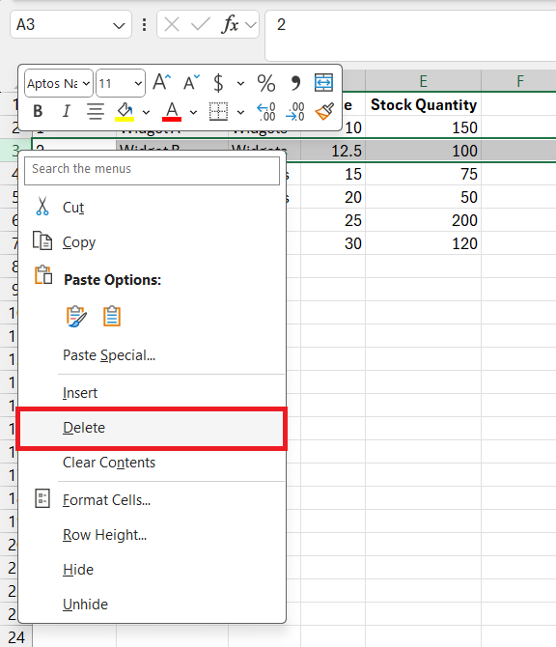Click the cell containing 150
Viewport: 556px width, 647px height.
(423, 127)
